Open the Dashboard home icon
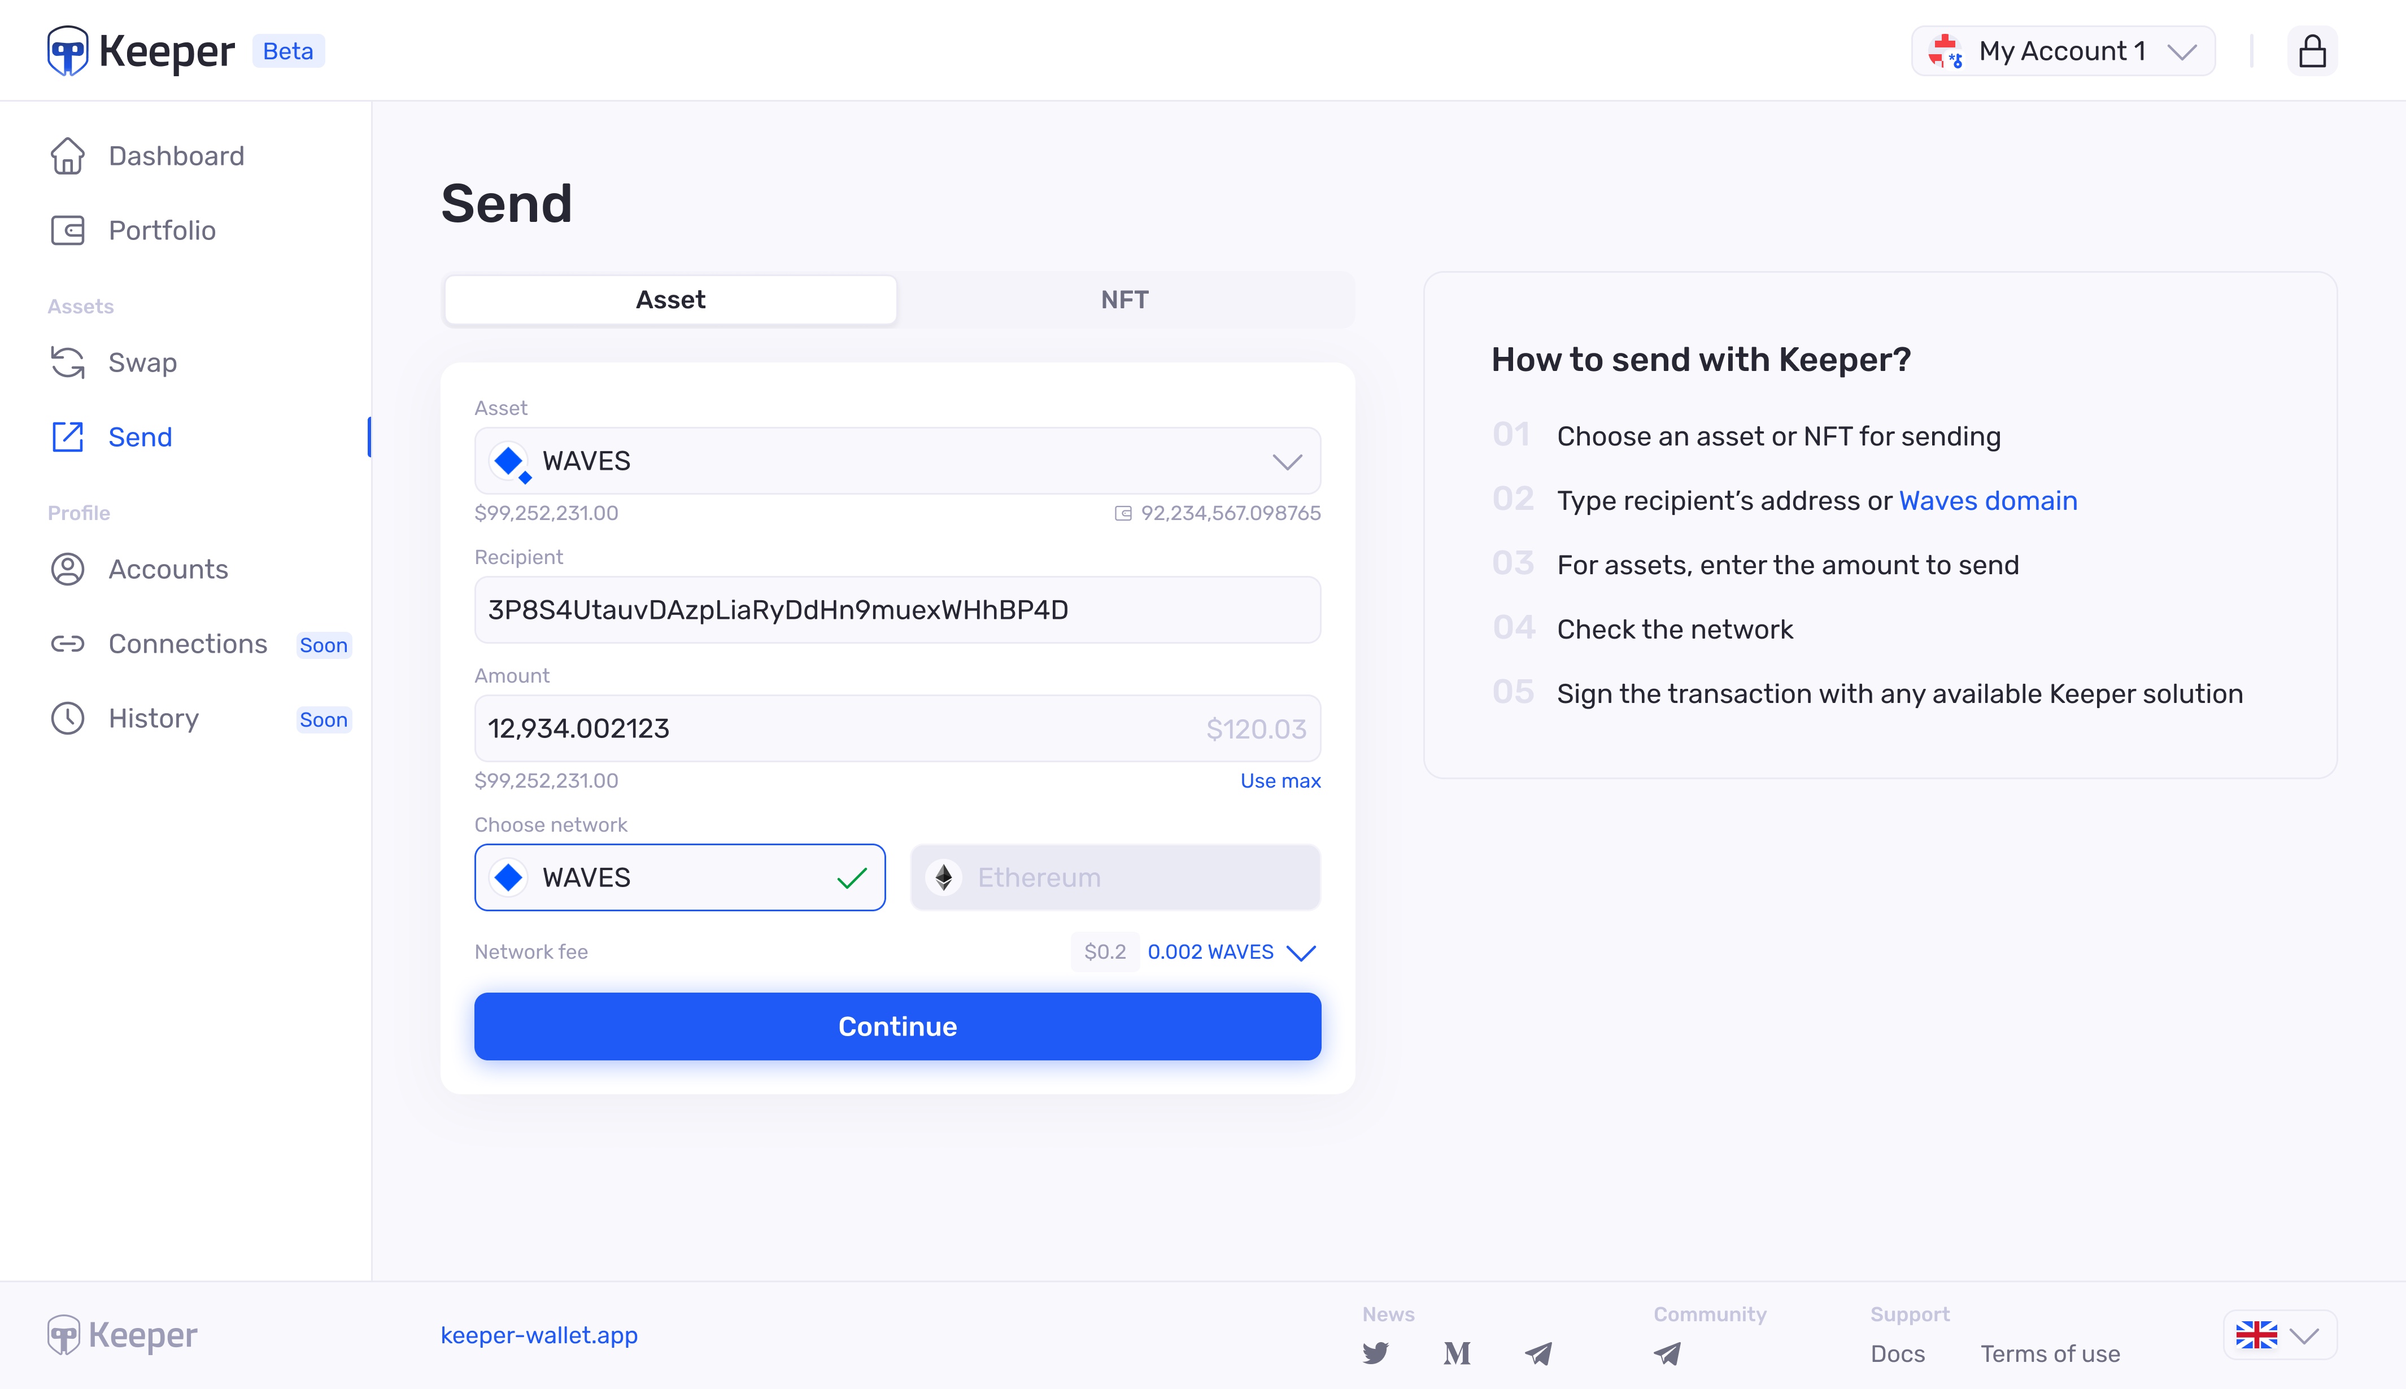This screenshot has width=2406, height=1389. (68, 155)
